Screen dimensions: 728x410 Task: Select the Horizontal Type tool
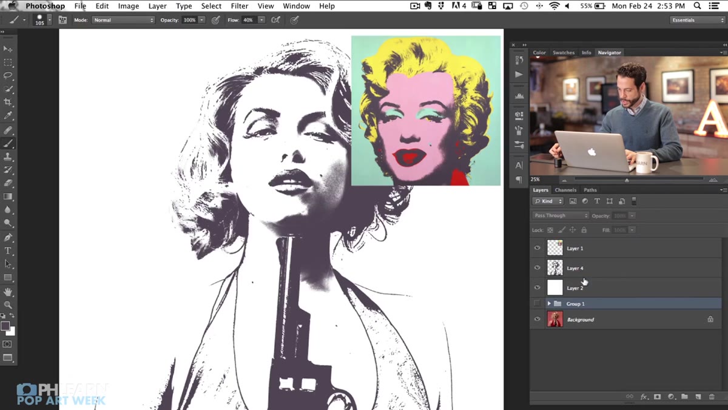[8, 251]
